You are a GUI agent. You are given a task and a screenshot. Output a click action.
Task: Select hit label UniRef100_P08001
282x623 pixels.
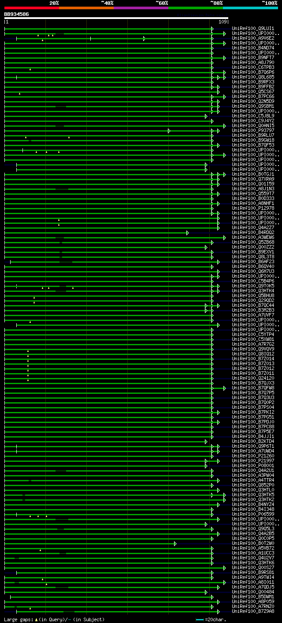click(x=253, y=466)
